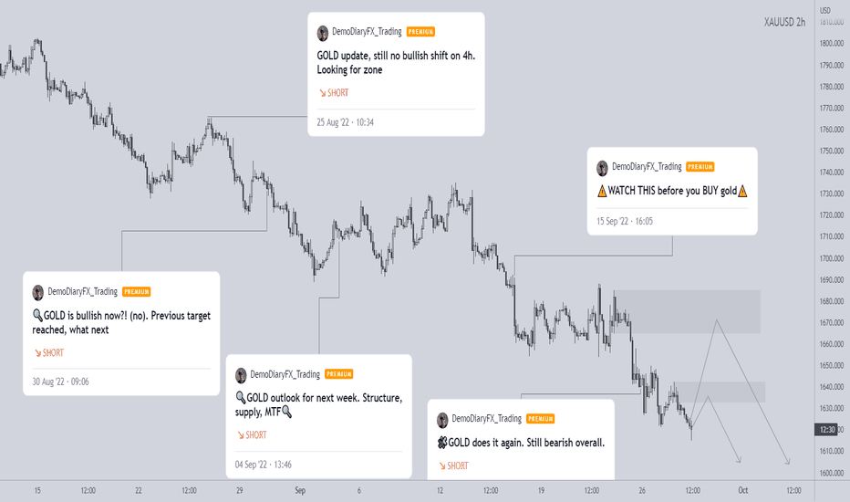
Task: Click the SHORT tag in 30 Aug post
Action: (x=49, y=352)
